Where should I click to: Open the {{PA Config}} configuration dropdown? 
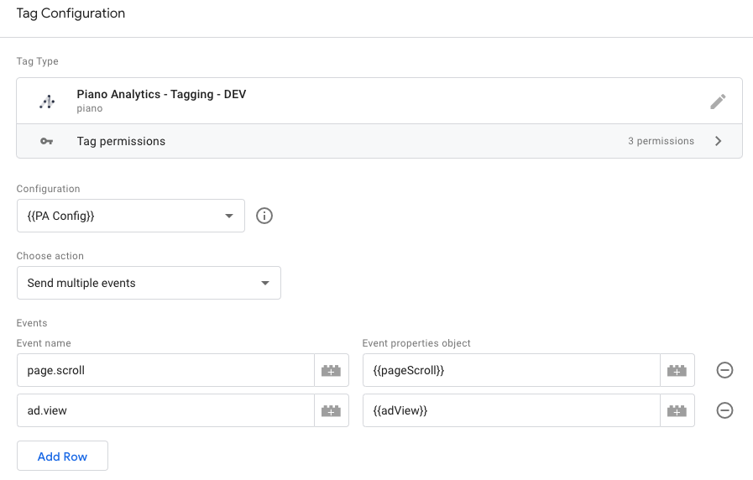pyautogui.click(x=131, y=216)
